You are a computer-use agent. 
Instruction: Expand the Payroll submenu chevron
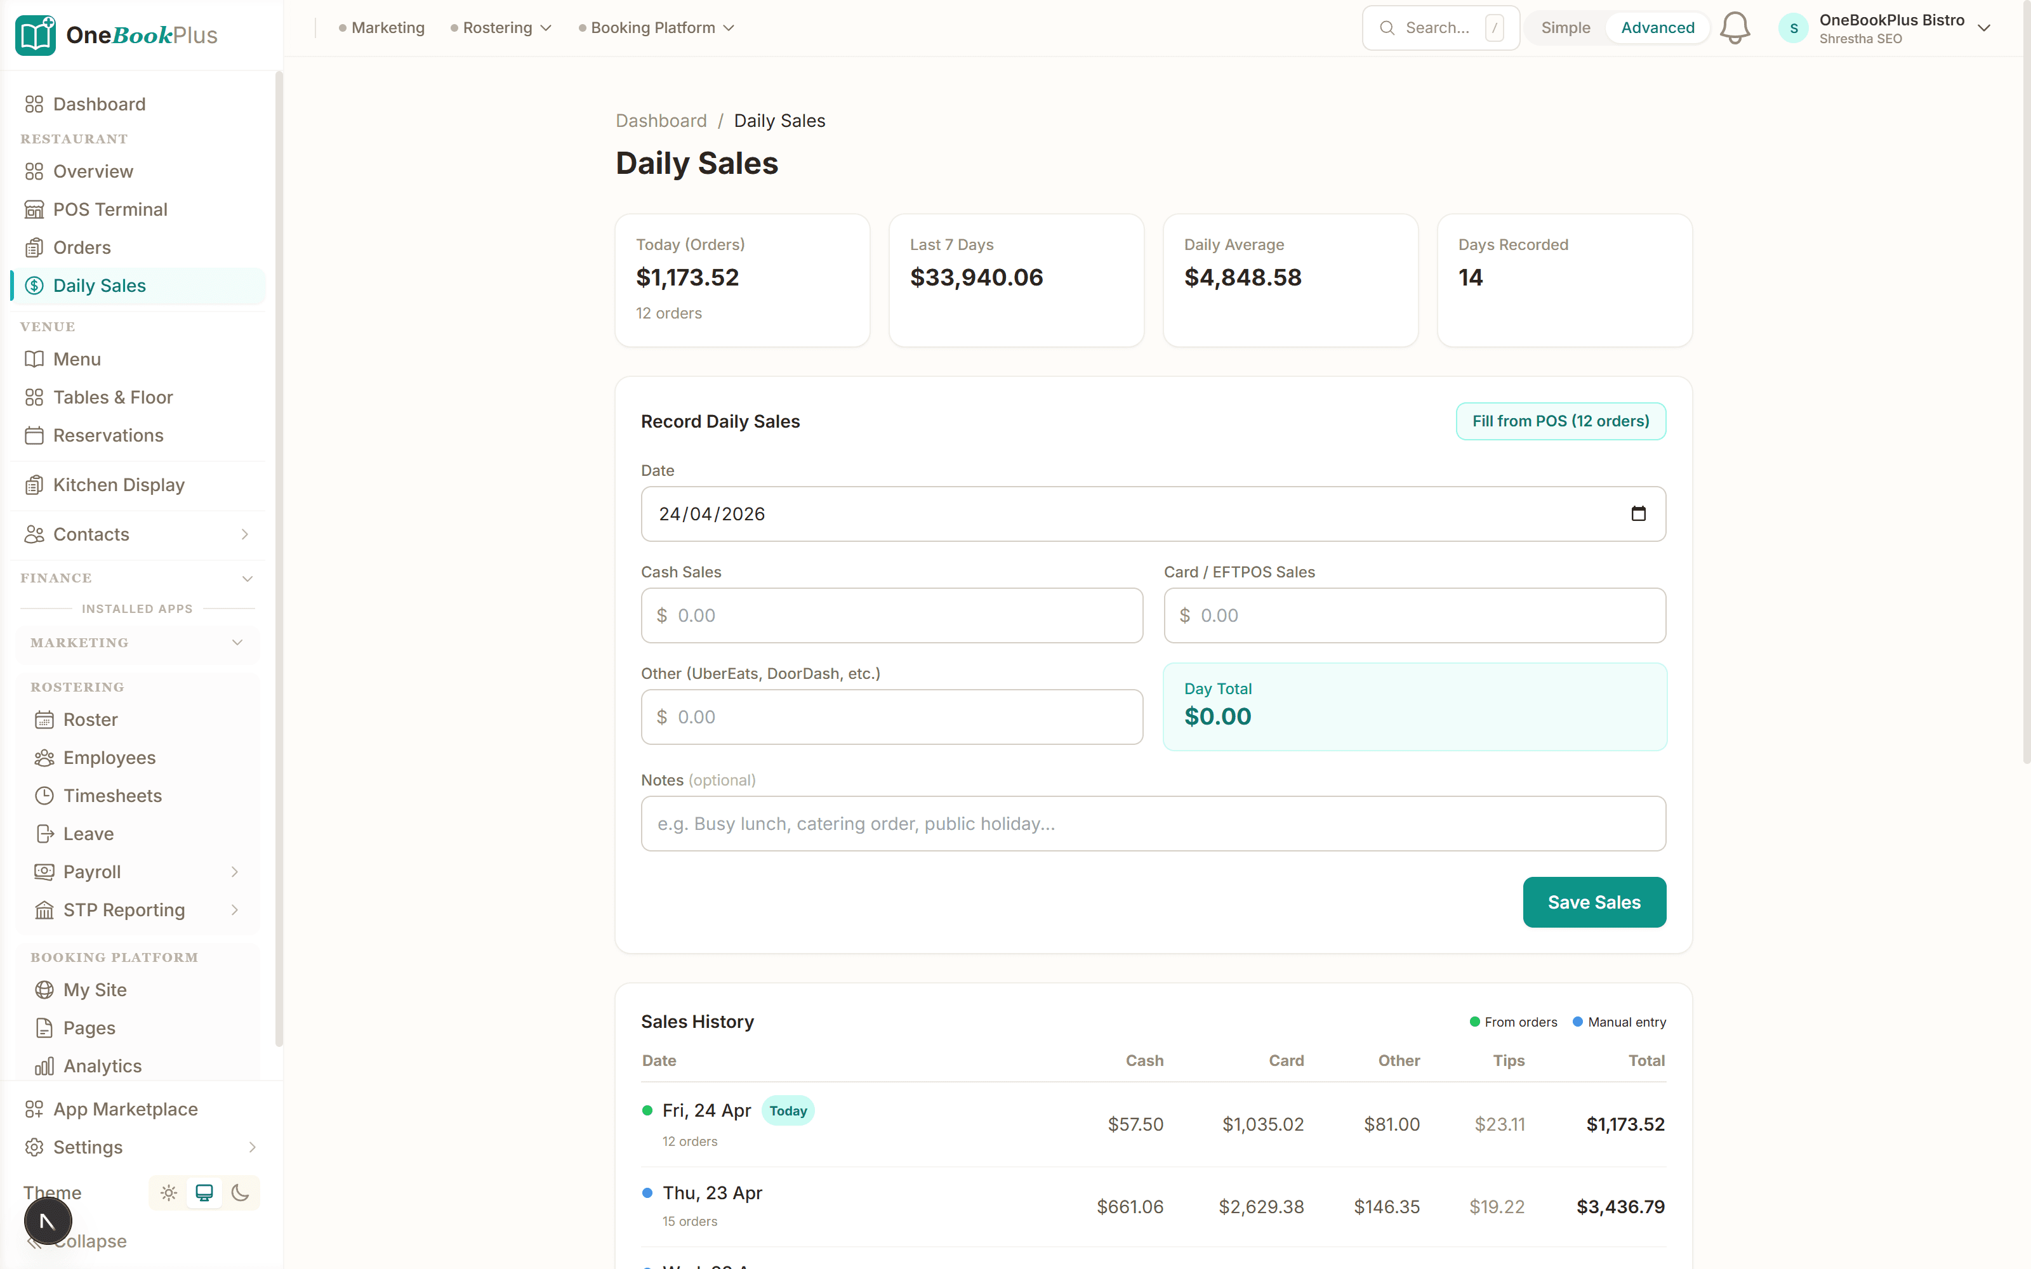click(x=235, y=872)
